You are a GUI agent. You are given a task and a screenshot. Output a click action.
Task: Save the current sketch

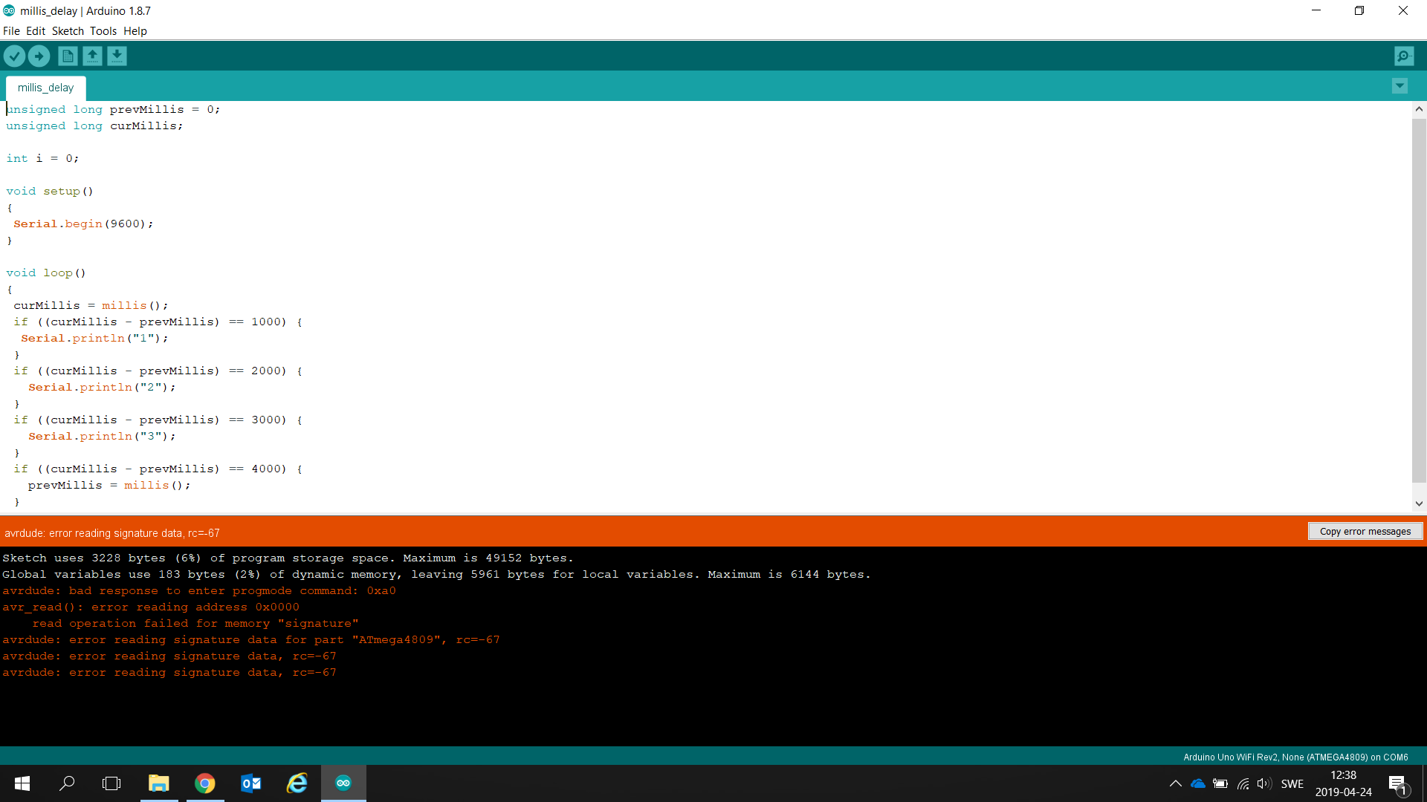tap(117, 56)
